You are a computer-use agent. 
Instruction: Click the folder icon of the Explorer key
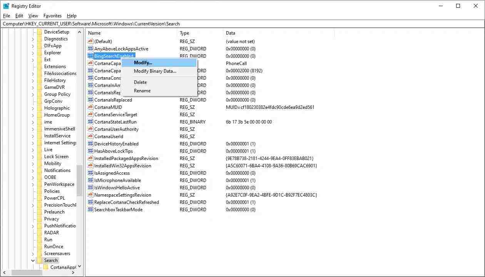click(39, 53)
